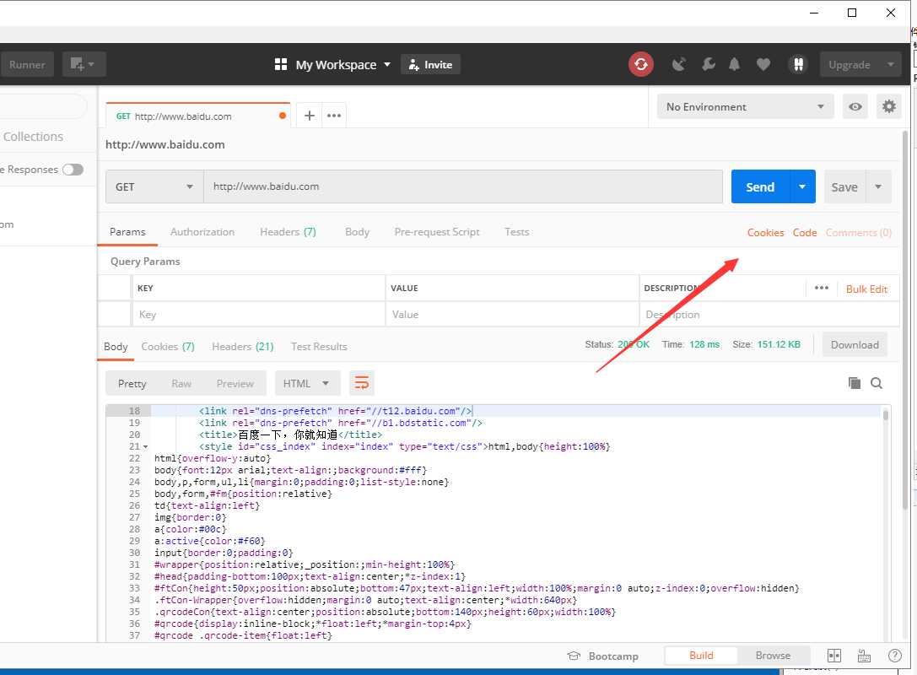Expand the Save button dropdown arrow
The image size is (917, 675).
pos(878,186)
